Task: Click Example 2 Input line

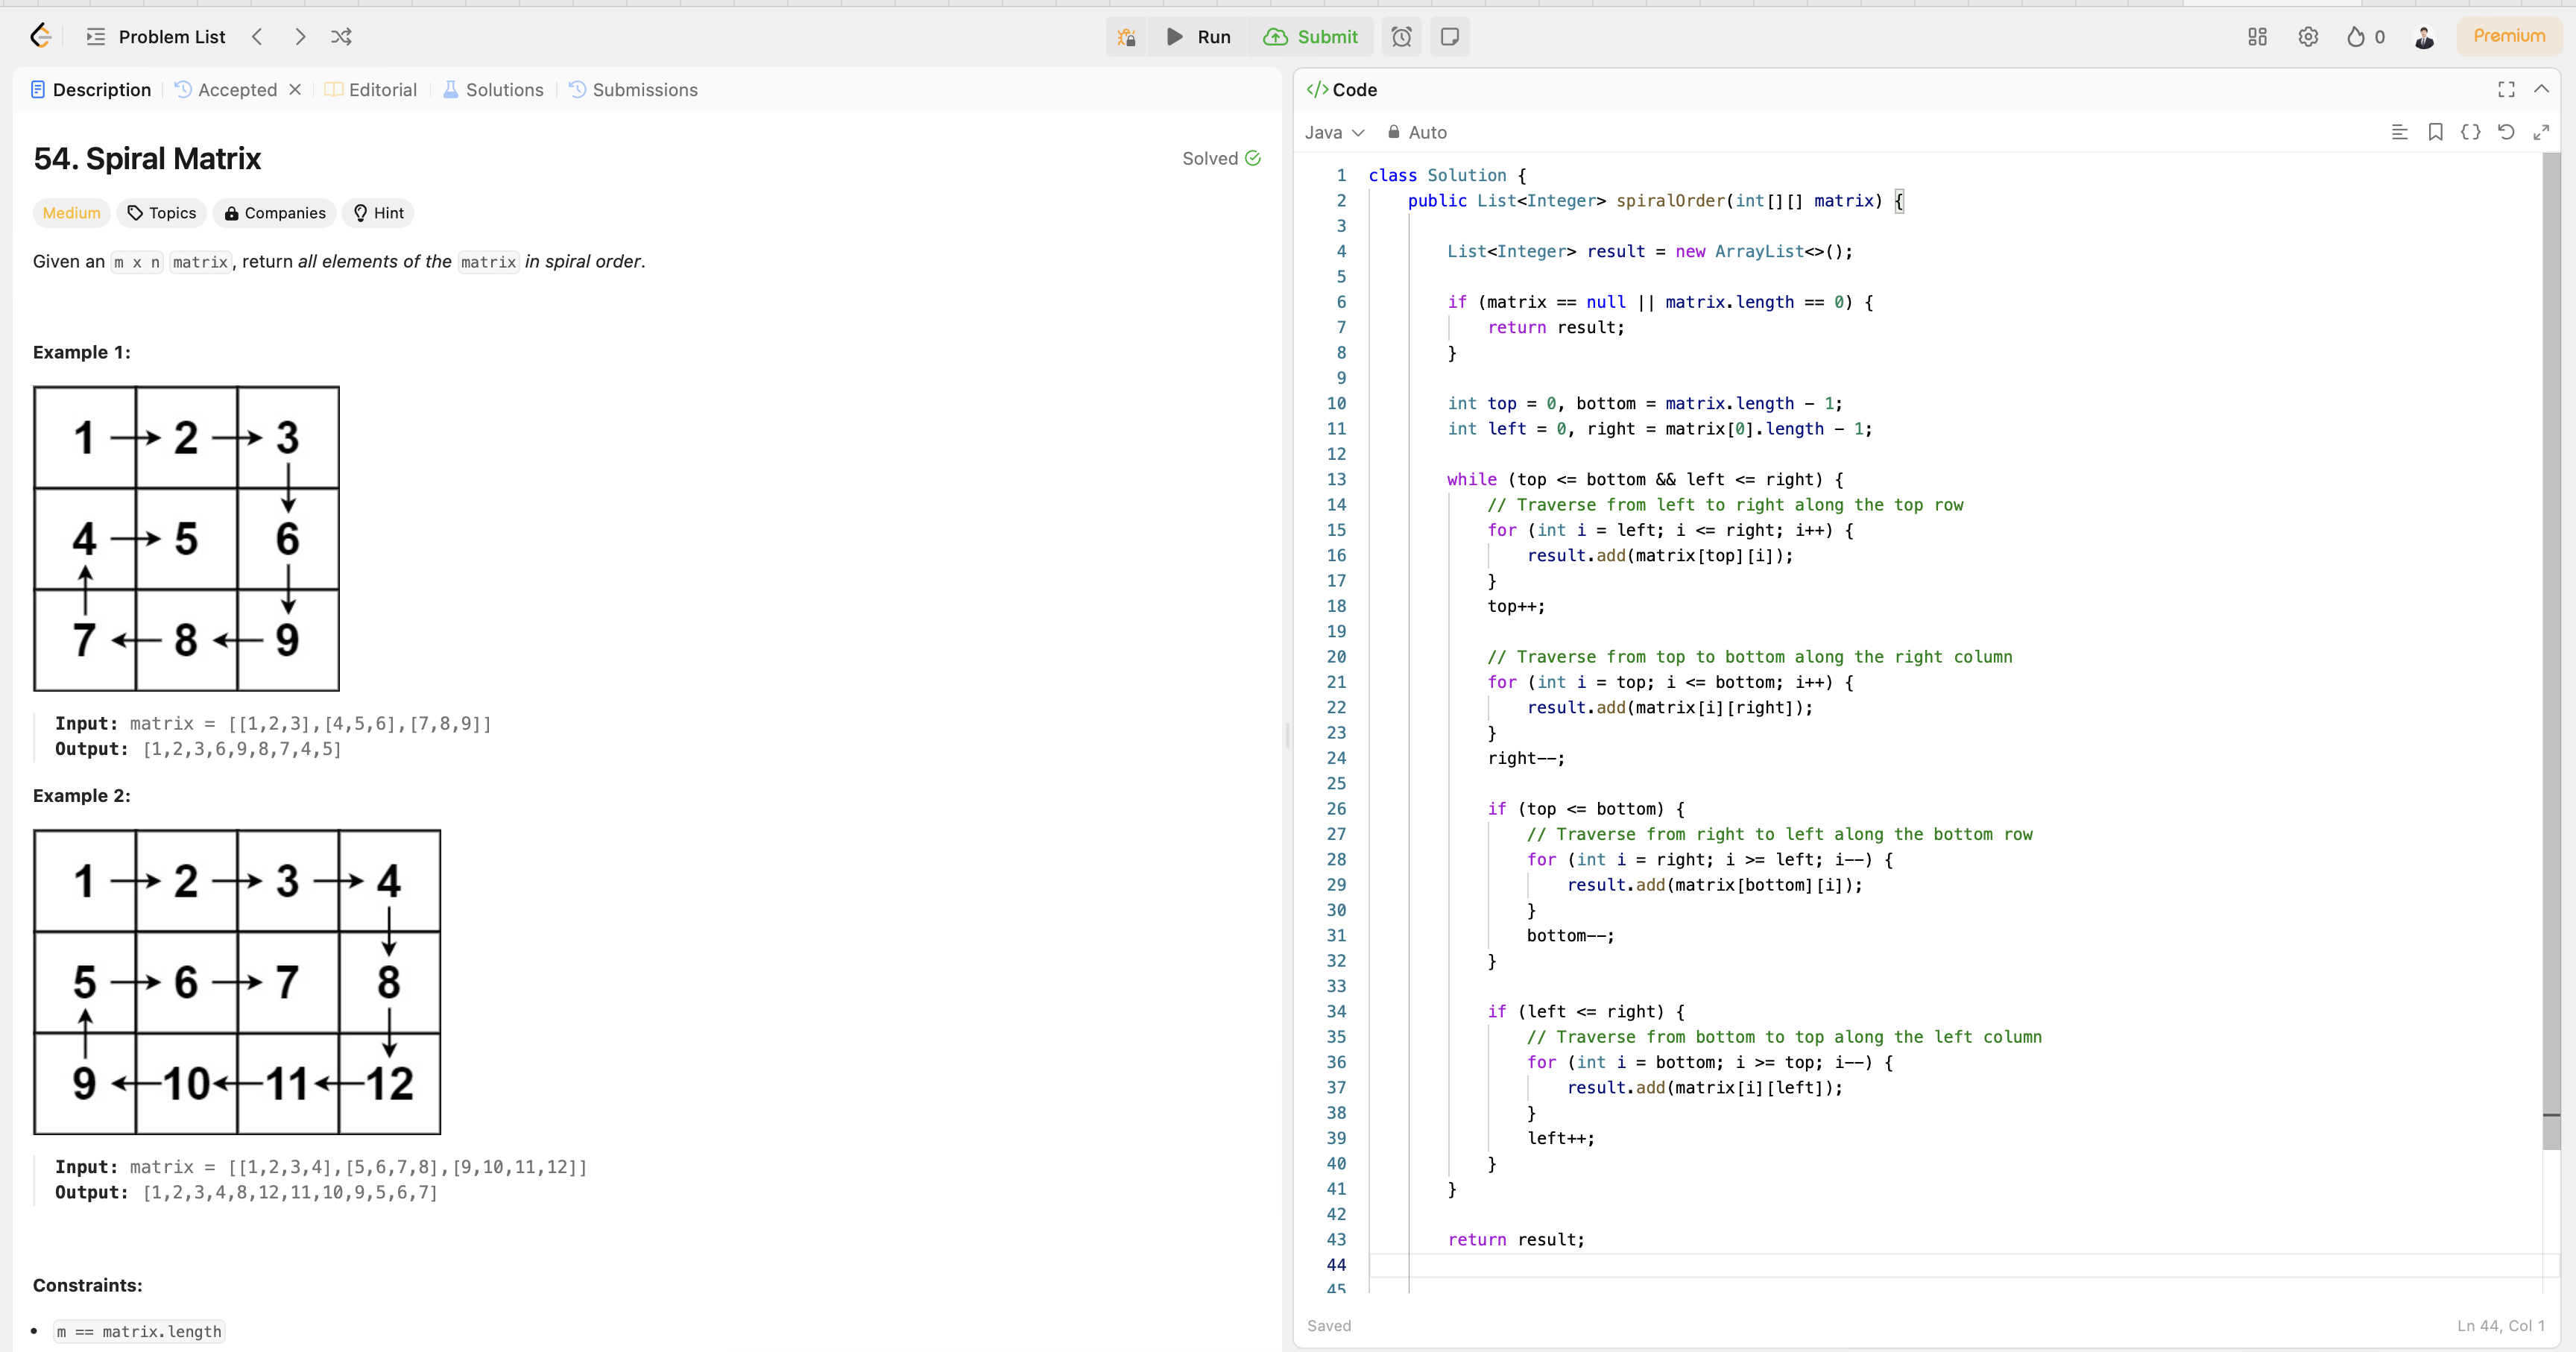Action: pyautogui.click(x=321, y=1167)
